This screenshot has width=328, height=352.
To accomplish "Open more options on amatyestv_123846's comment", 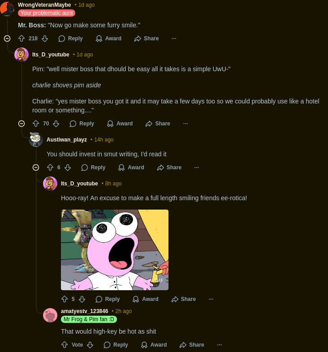I will tap(220, 345).
